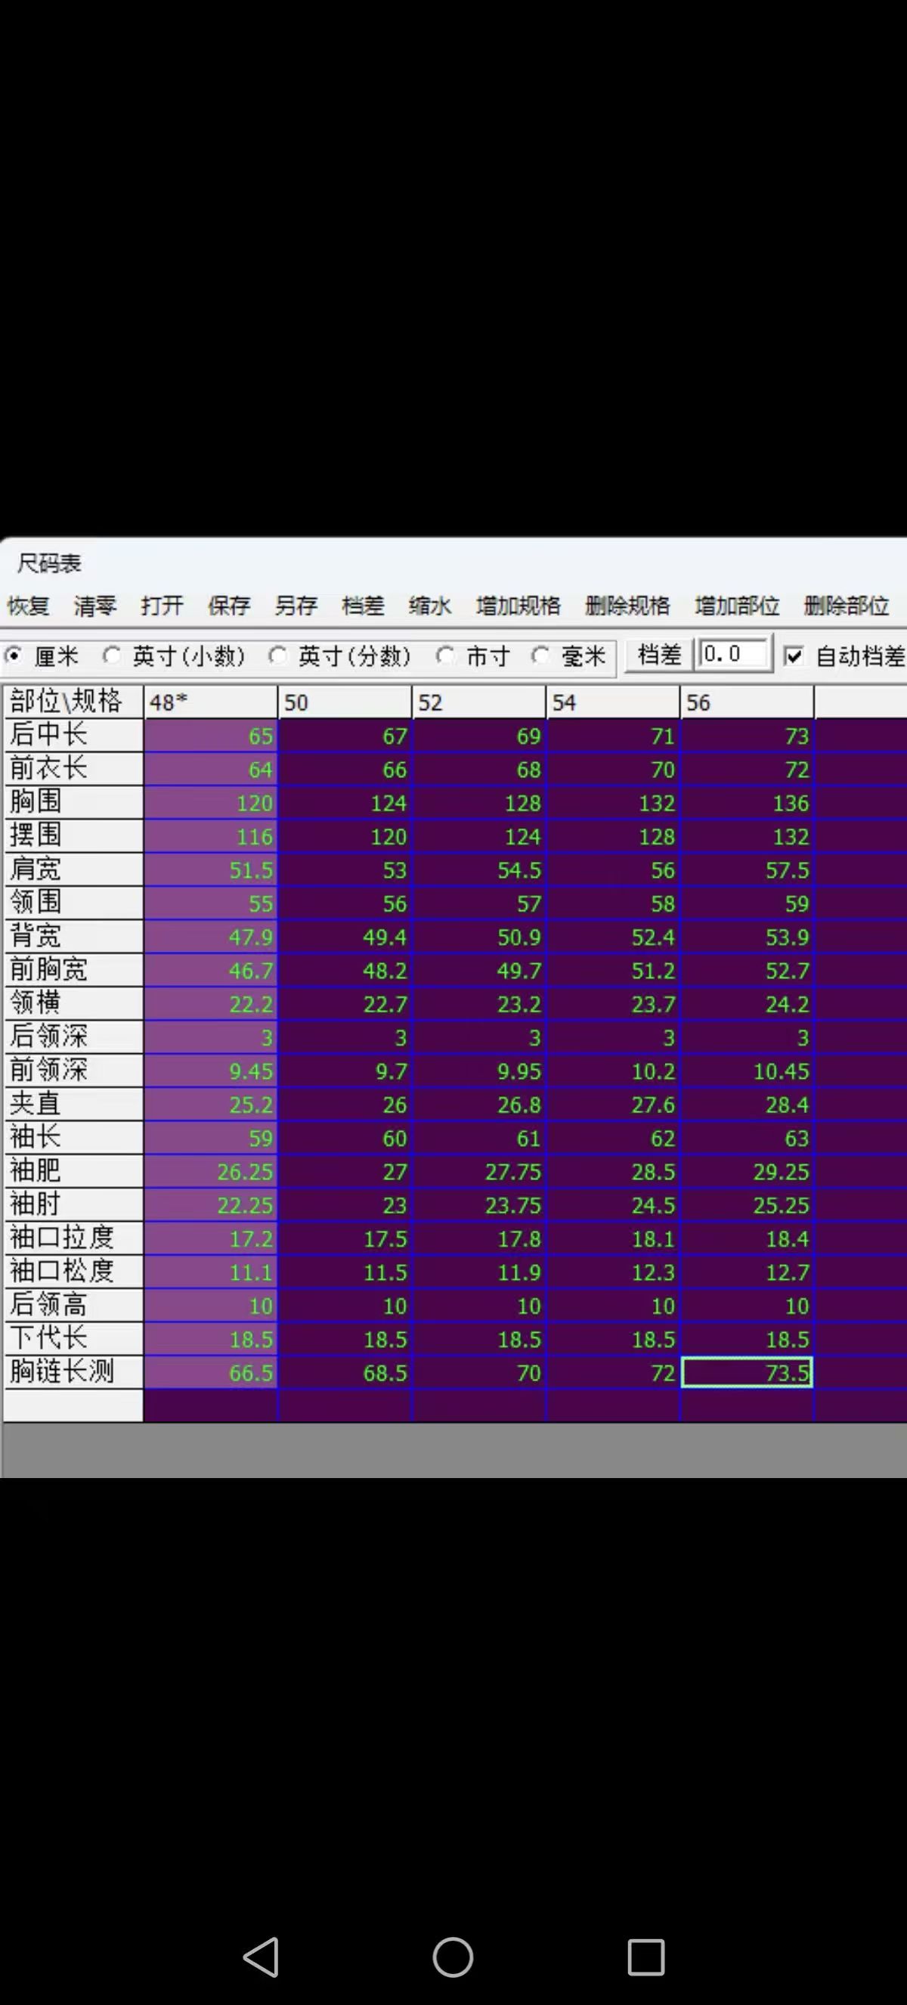The image size is (907, 2005).
Task: Tap the Android recent apps square icon
Action: pos(645,1956)
